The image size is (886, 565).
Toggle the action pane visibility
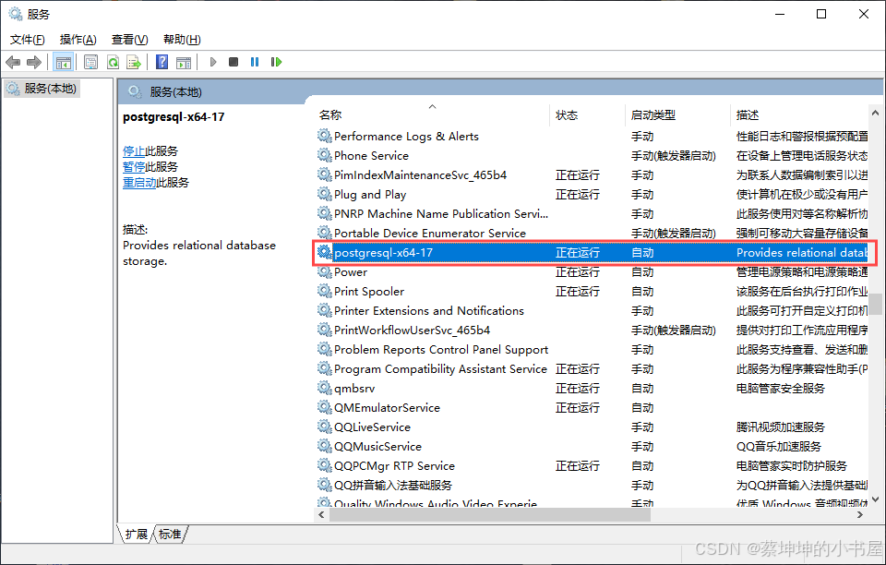186,62
